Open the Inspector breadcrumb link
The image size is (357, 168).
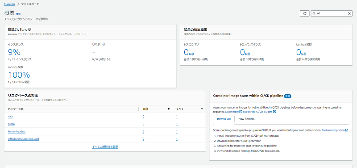pos(9,4)
